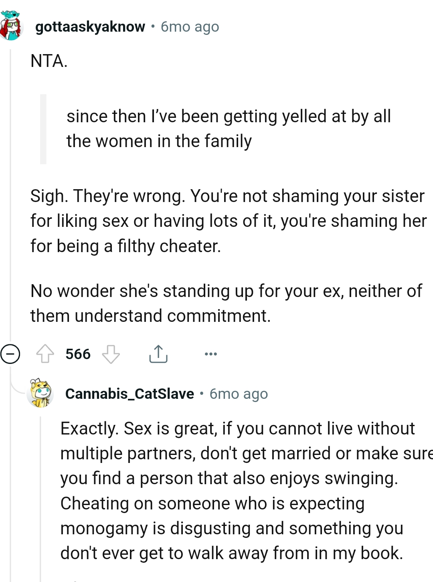Open Cannabis_CatSlave's profile
Image resolution: width=433 pixels, height=582 pixels.
pyautogui.click(x=129, y=394)
